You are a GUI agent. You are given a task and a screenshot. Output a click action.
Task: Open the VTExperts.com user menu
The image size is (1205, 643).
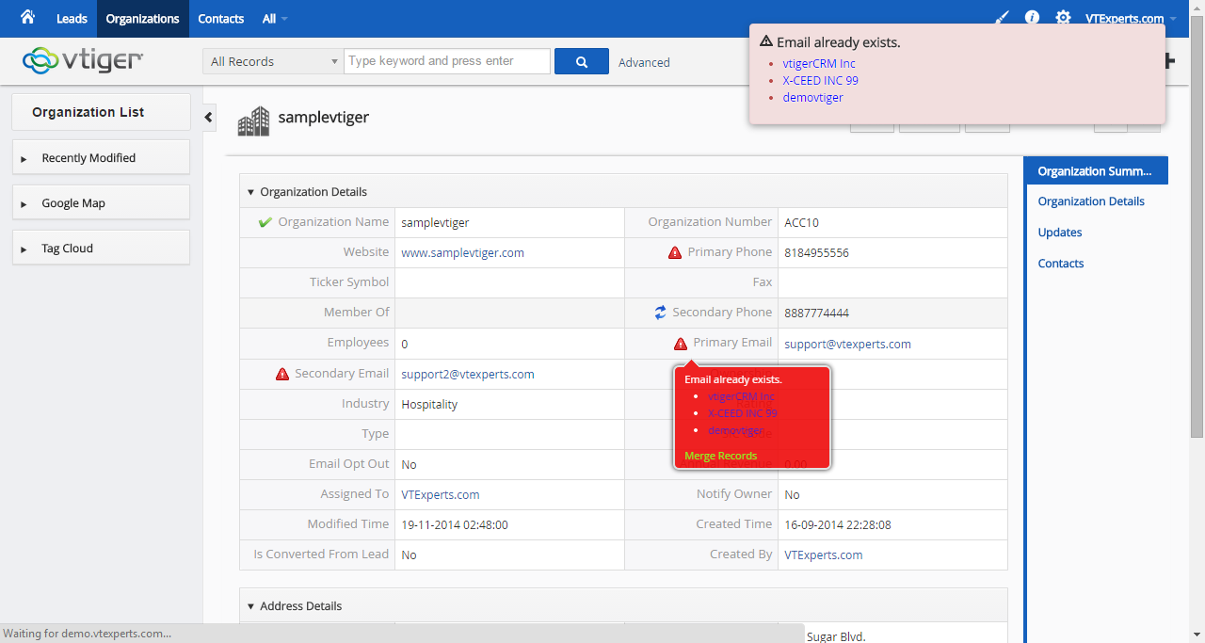[1131, 19]
